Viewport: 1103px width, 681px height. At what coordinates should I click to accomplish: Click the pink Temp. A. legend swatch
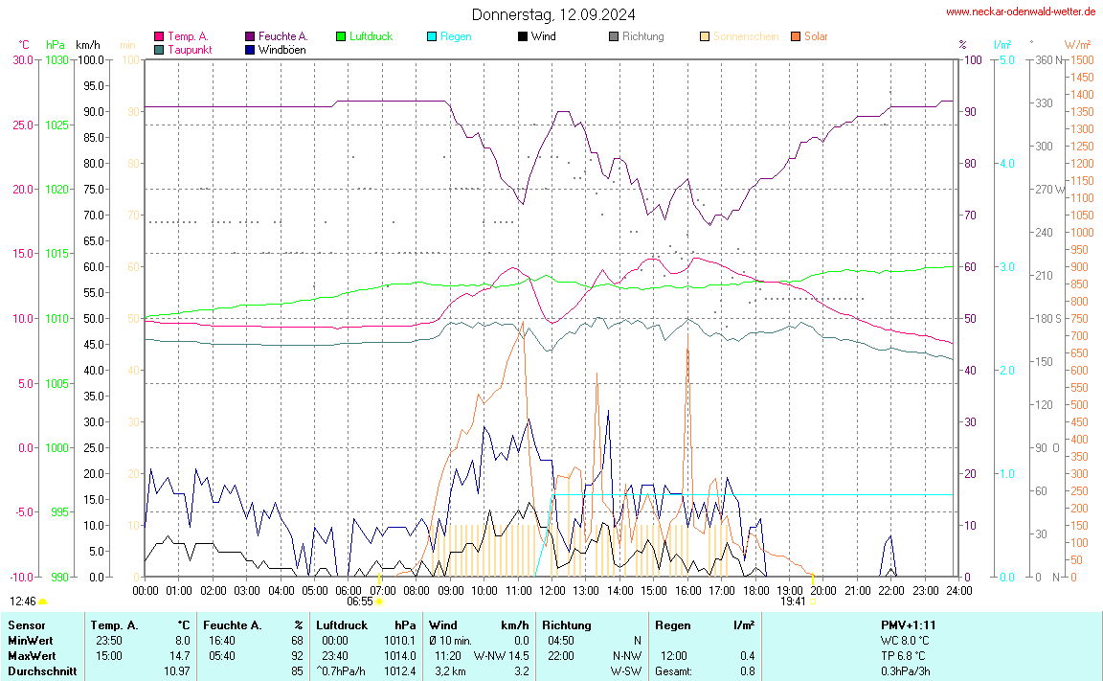pos(159,36)
